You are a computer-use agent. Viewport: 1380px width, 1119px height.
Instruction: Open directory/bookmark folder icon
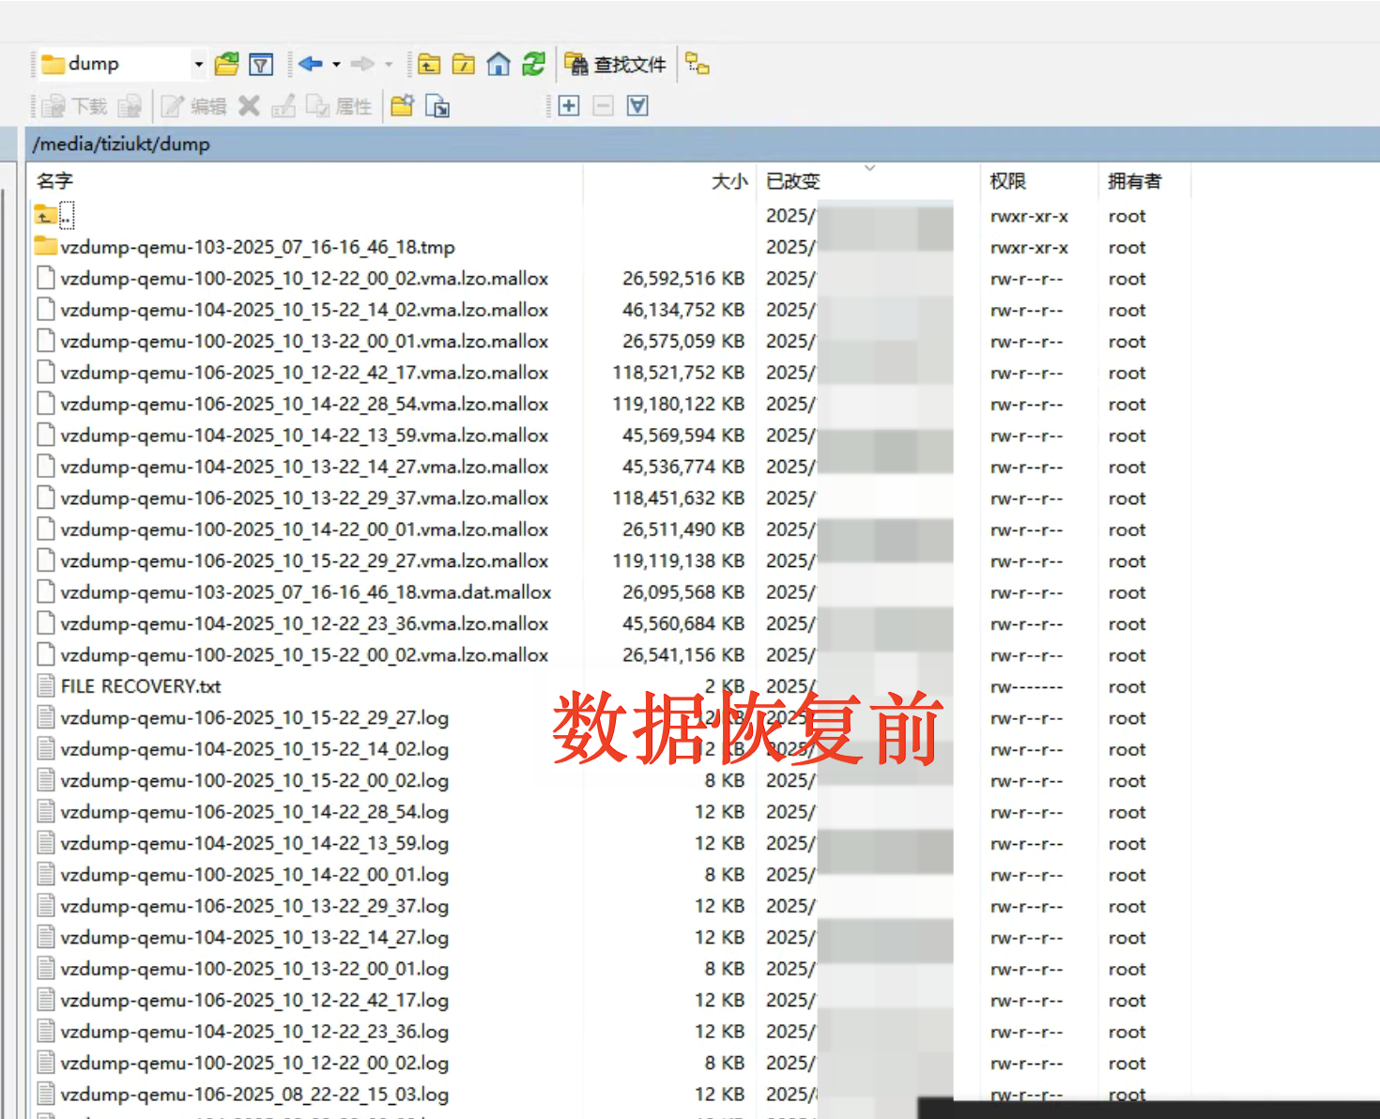coord(226,64)
